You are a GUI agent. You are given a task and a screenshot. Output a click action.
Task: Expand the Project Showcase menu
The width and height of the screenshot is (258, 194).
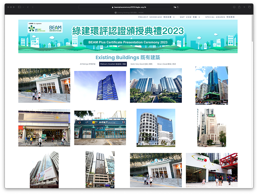156,17
